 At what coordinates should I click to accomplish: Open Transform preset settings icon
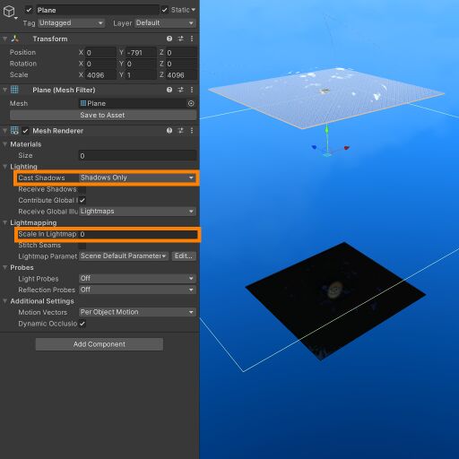pos(181,39)
